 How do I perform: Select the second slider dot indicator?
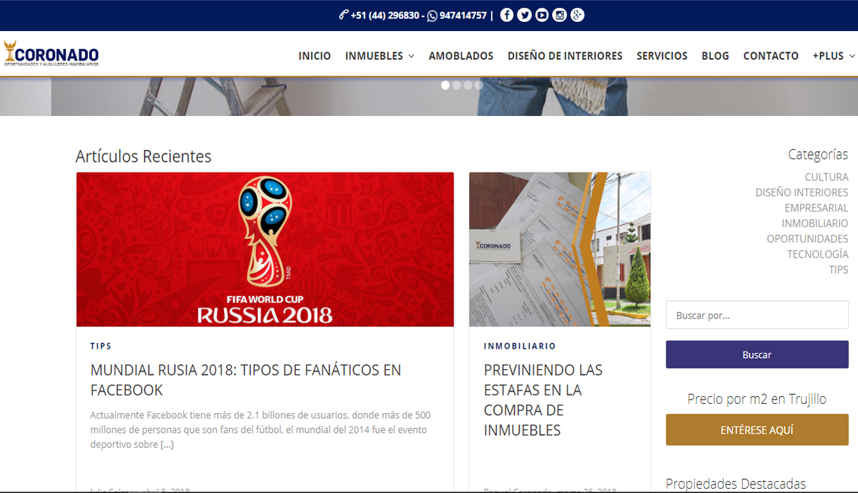pyautogui.click(x=457, y=85)
